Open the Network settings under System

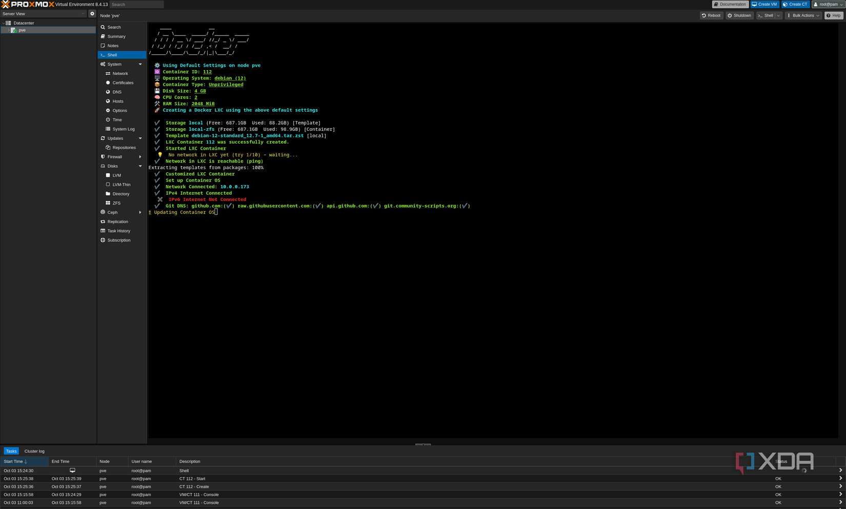pos(120,73)
